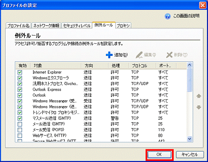This screenshot has height=162, width=208.
Task: Select the メール受信 (POP3) rule name
Action: coord(48,130)
